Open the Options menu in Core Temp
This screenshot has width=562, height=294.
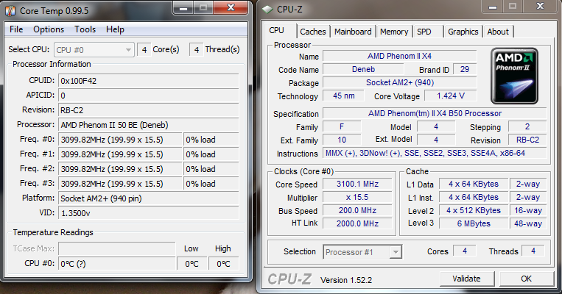point(49,29)
